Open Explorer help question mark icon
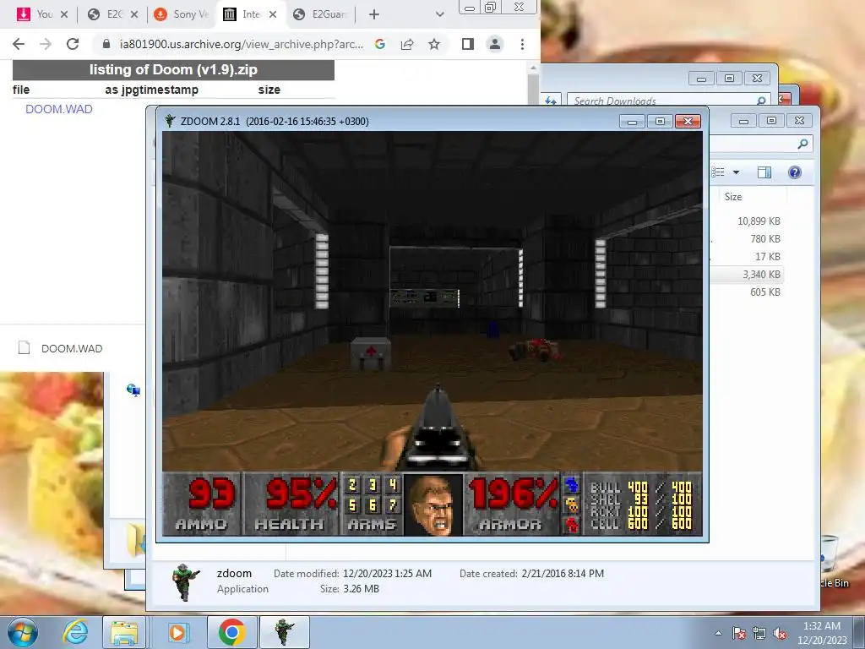The width and height of the screenshot is (865, 649). 794,172
